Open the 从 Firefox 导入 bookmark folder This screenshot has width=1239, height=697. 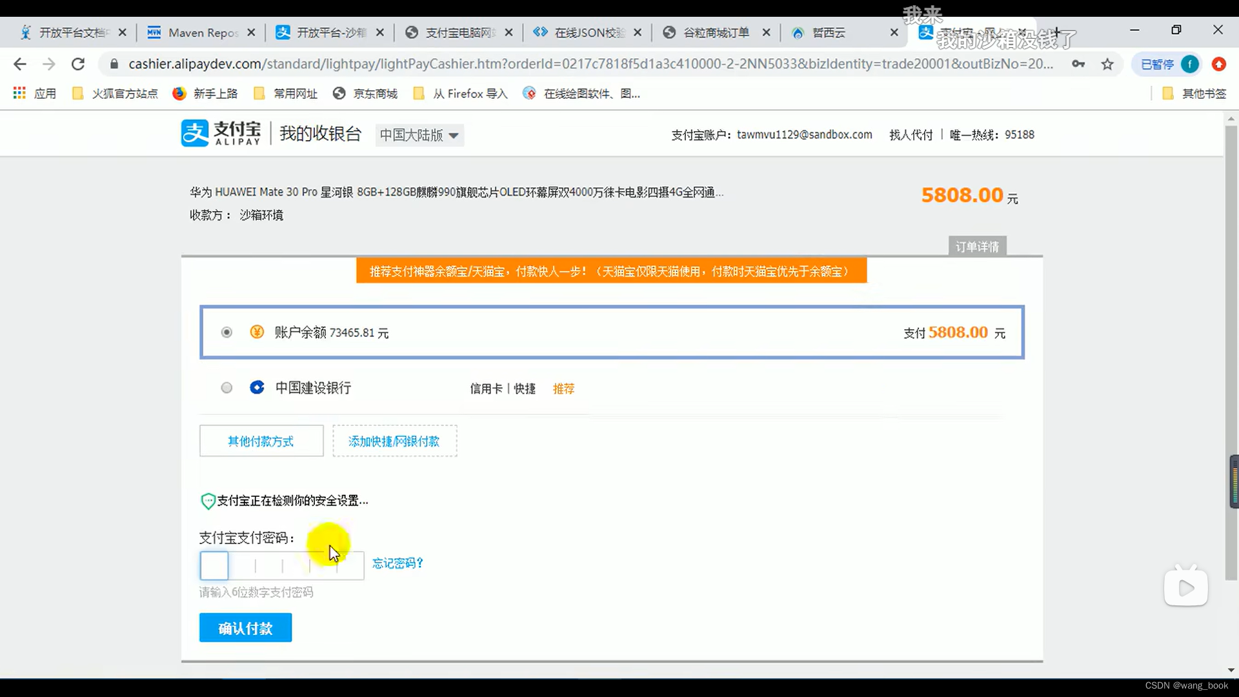[x=460, y=94]
